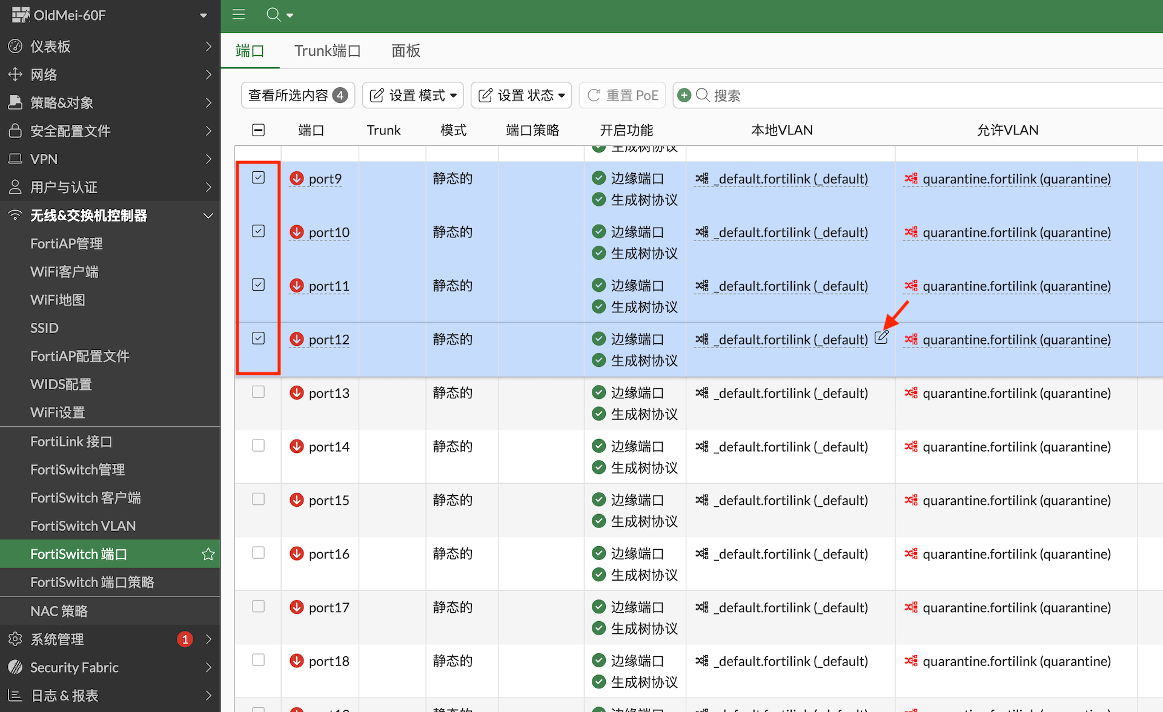Check the port15 row checkbox

(258, 499)
